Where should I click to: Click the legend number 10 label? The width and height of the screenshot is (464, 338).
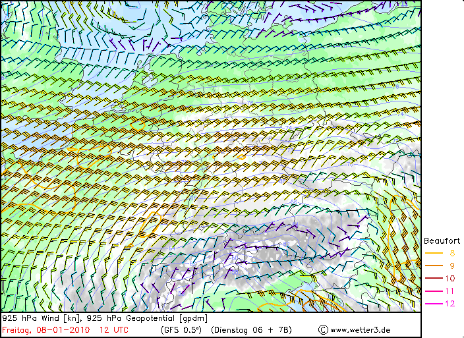450,278
